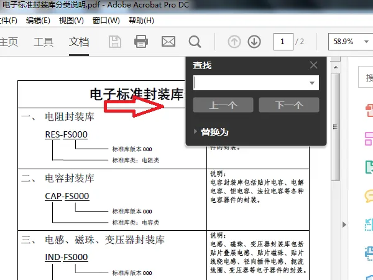The image size is (373, 280).
Task: Open the 视图(V) menu
Action: coord(71,21)
